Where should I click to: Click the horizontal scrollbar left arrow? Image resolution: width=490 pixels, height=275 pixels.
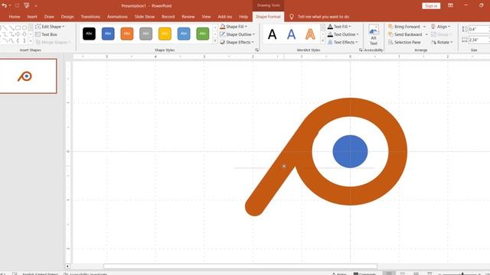(67, 267)
